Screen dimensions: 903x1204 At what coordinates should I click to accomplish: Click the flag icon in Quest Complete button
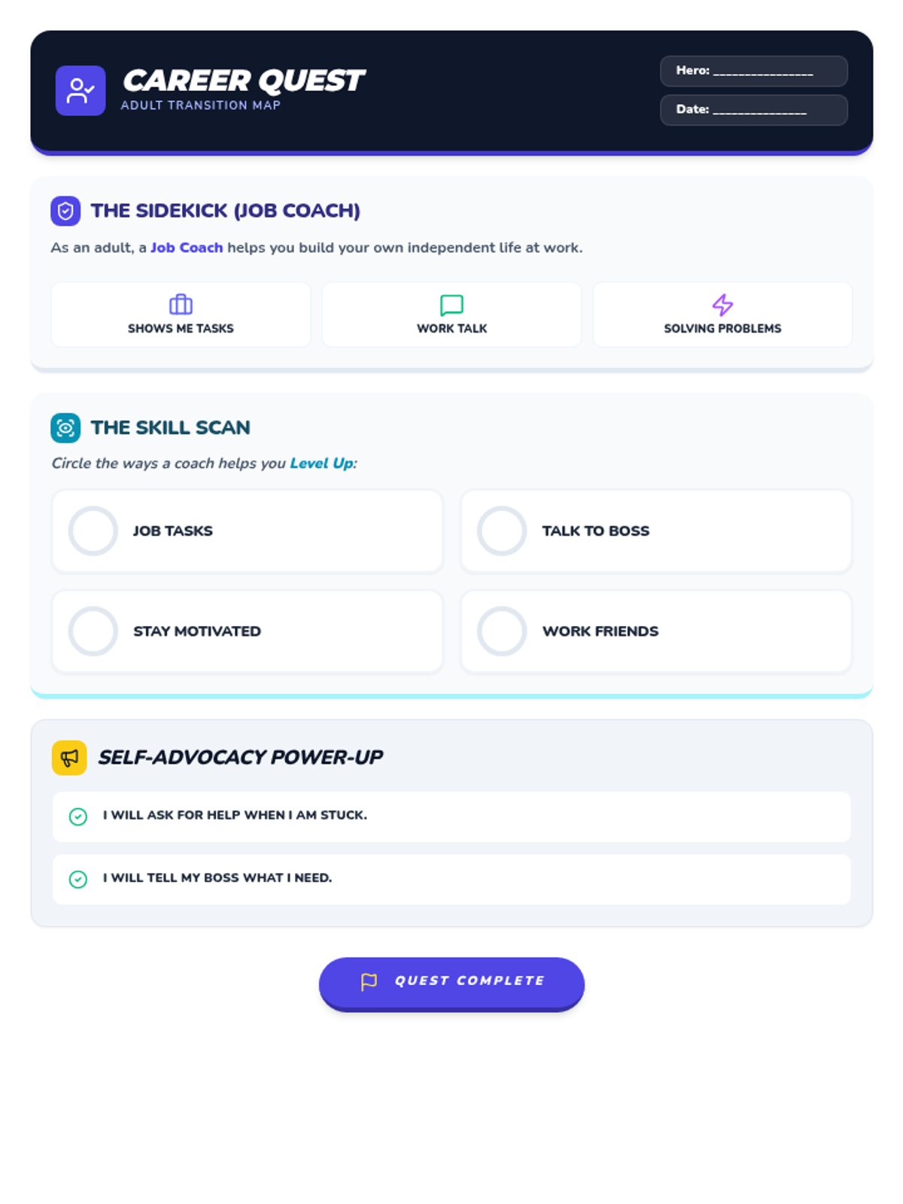click(369, 981)
